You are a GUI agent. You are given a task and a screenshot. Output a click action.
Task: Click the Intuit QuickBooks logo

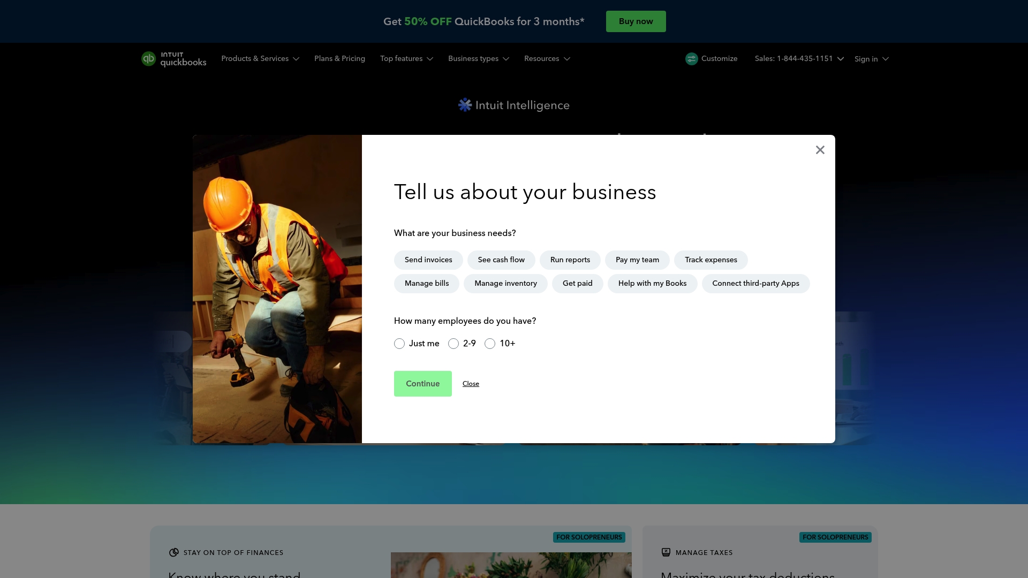pos(173,59)
